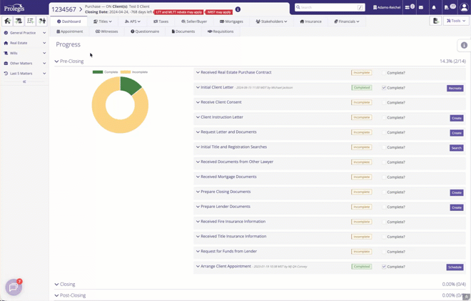471x301 pixels.
Task: Open the info panel icon at the right edge
Action: [464, 45]
